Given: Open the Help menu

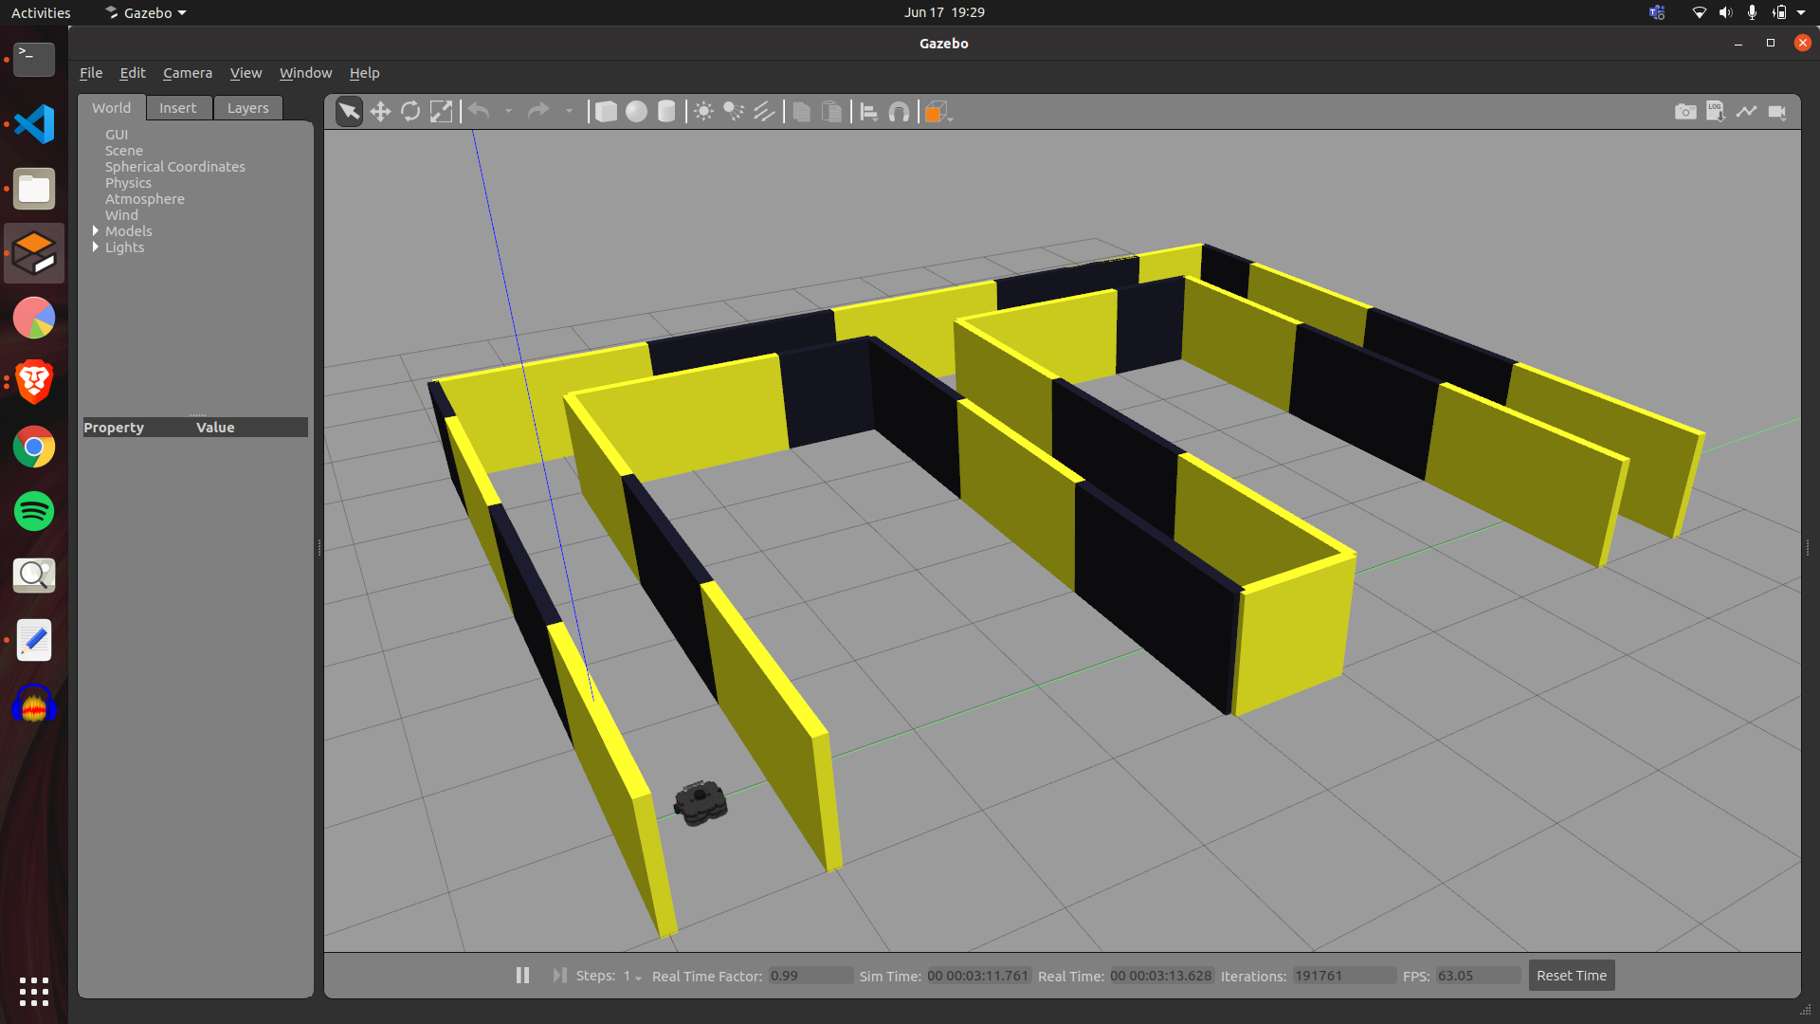Looking at the screenshot, I should (364, 73).
